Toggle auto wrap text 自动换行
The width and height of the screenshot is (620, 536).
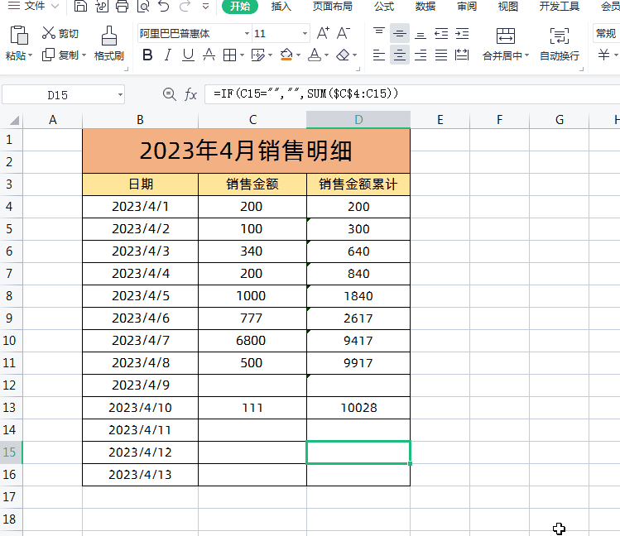559,44
